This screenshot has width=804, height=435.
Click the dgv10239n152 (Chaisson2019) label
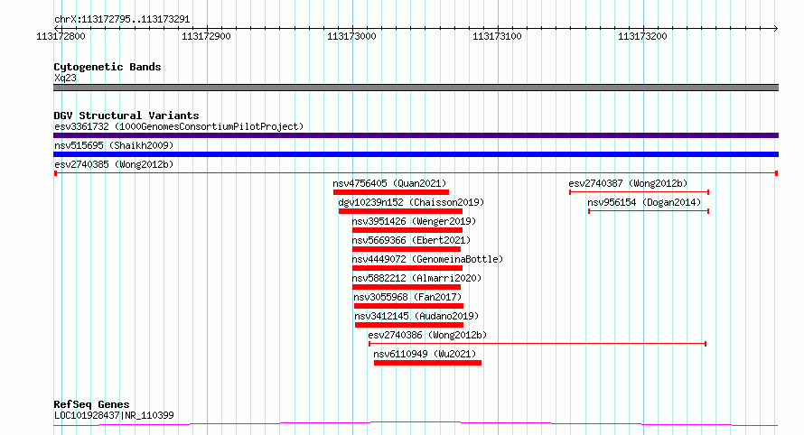(411, 202)
